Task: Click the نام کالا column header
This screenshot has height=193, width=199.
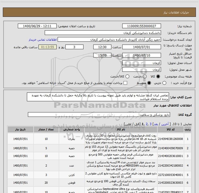Action: [121, 129]
